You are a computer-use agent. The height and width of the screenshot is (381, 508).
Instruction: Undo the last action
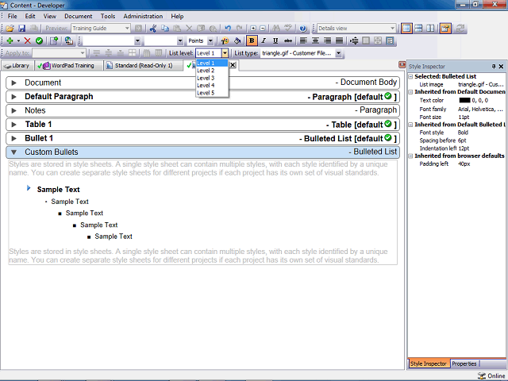(228, 29)
